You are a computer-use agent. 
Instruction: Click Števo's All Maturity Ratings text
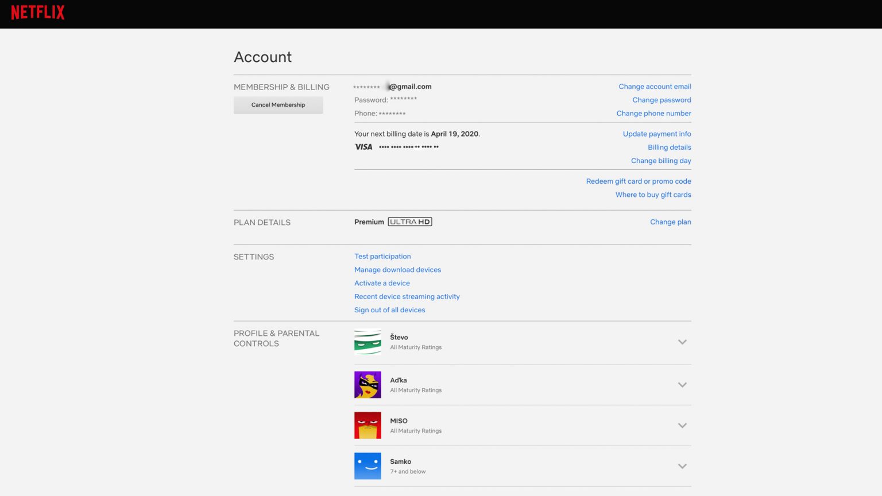(x=416, y=347)
